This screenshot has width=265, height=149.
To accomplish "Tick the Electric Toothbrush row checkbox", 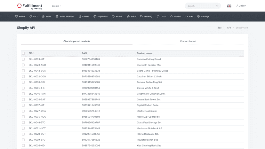I will click(x=23, y=111).
